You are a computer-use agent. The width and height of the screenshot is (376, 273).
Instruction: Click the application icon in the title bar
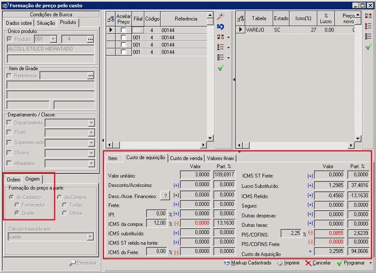pos(5,6)
